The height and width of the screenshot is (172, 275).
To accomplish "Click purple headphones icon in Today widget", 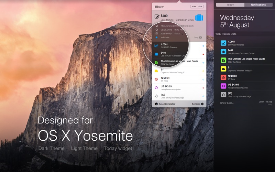I will 223,86.
